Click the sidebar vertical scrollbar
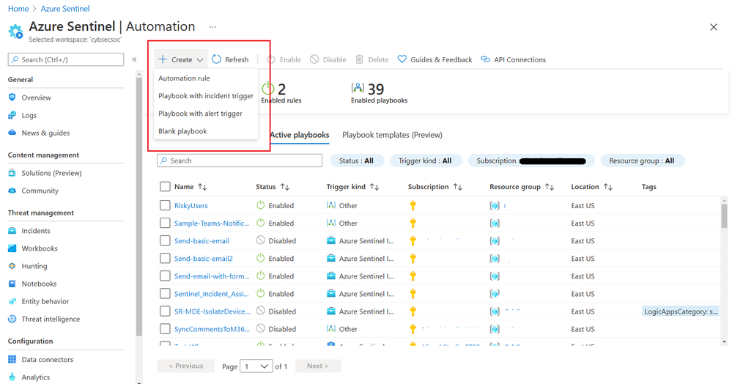732x384 pixels. click(x=138, y=205)
